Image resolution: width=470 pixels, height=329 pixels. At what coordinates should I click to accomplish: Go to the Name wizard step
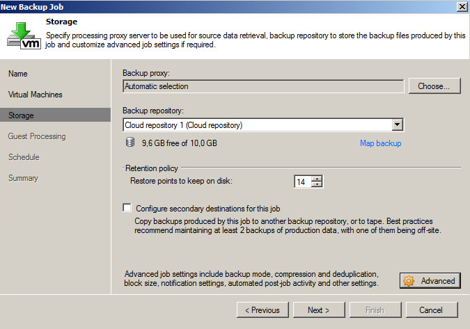(x=18, y=74)
